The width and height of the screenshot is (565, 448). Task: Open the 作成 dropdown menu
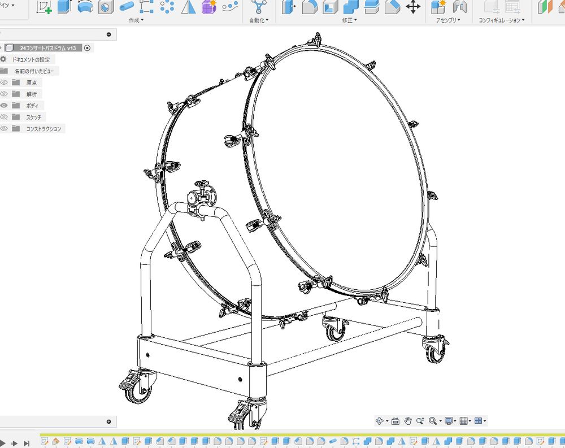coord(136,20)
